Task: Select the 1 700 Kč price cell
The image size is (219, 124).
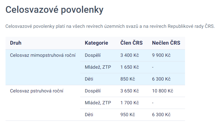Action: (130, 103)
